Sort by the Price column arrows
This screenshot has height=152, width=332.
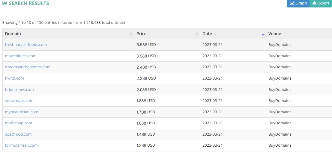tap(197, 34)
